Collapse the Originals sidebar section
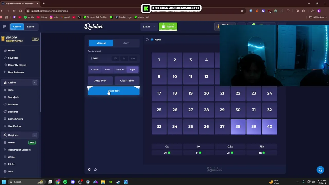 [x=35, y=135]
